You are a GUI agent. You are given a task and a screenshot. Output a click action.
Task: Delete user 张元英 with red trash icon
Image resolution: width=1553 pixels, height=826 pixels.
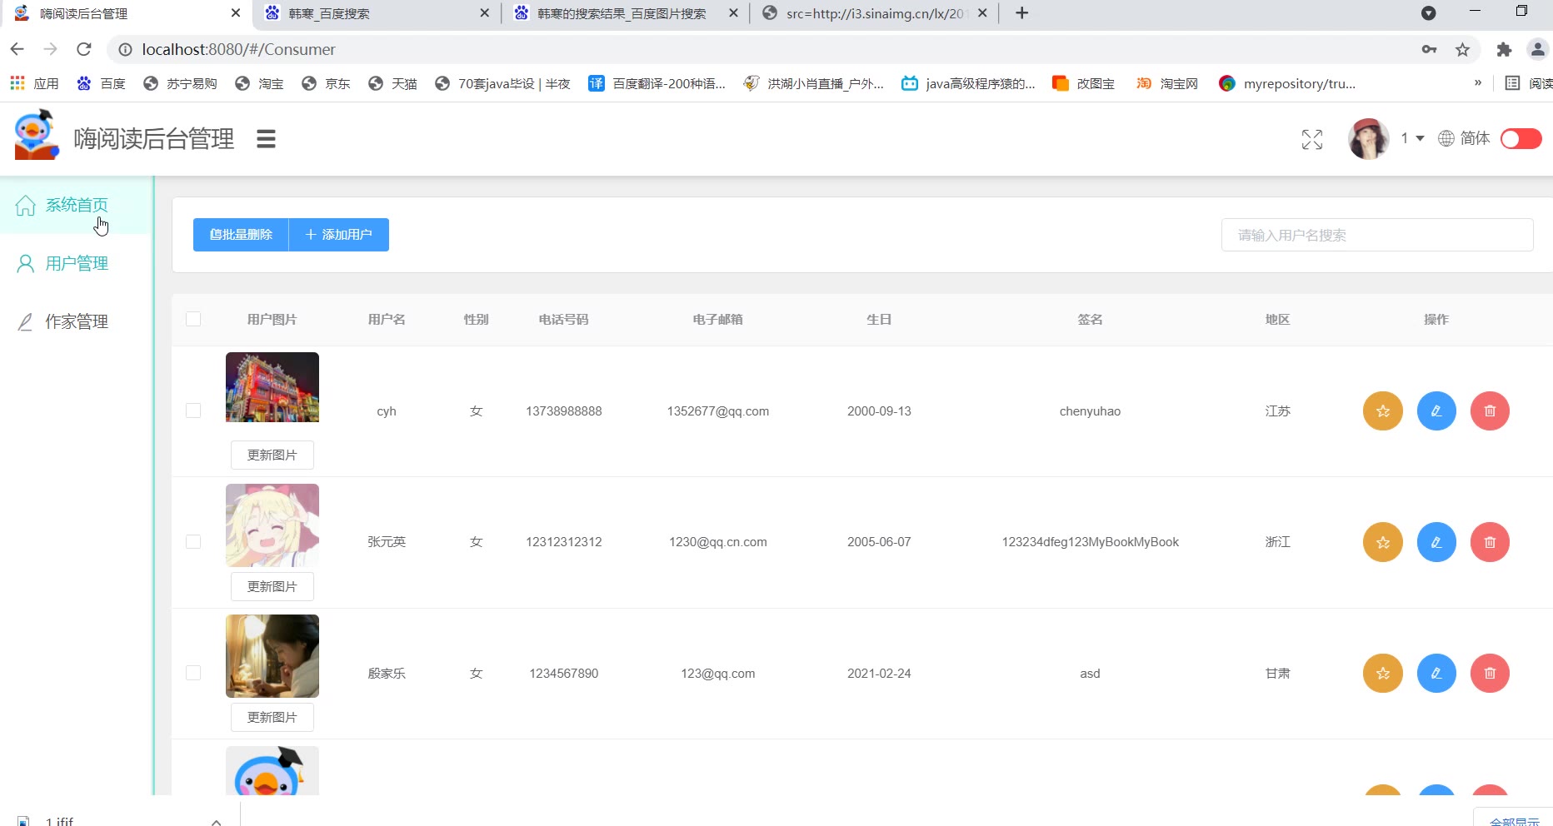tap(1490, 542)
